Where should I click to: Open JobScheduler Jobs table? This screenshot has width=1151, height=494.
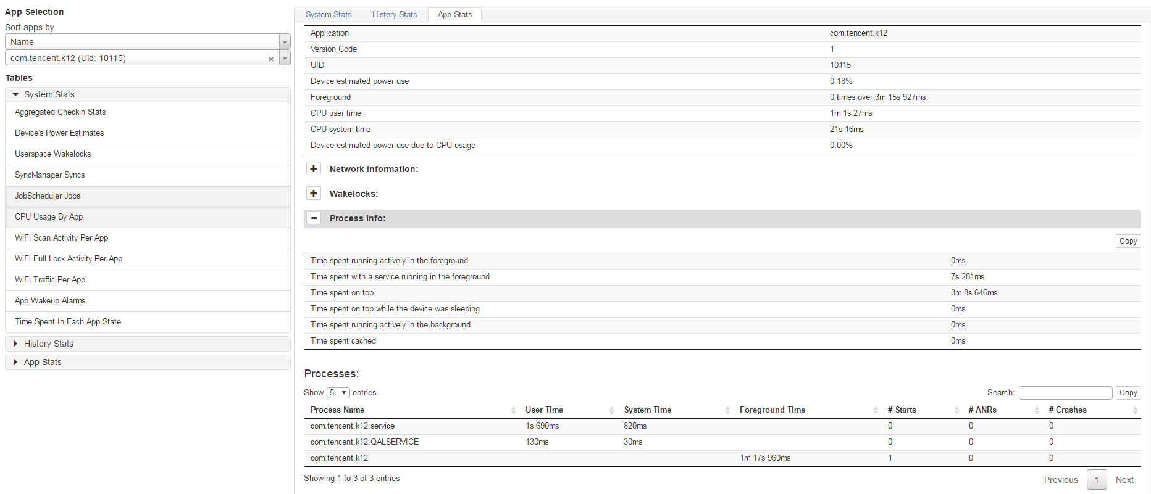coord(148,196)
